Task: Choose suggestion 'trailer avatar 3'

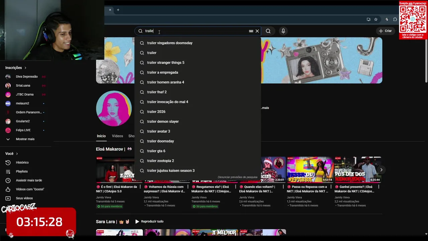Action: [198, 131]
